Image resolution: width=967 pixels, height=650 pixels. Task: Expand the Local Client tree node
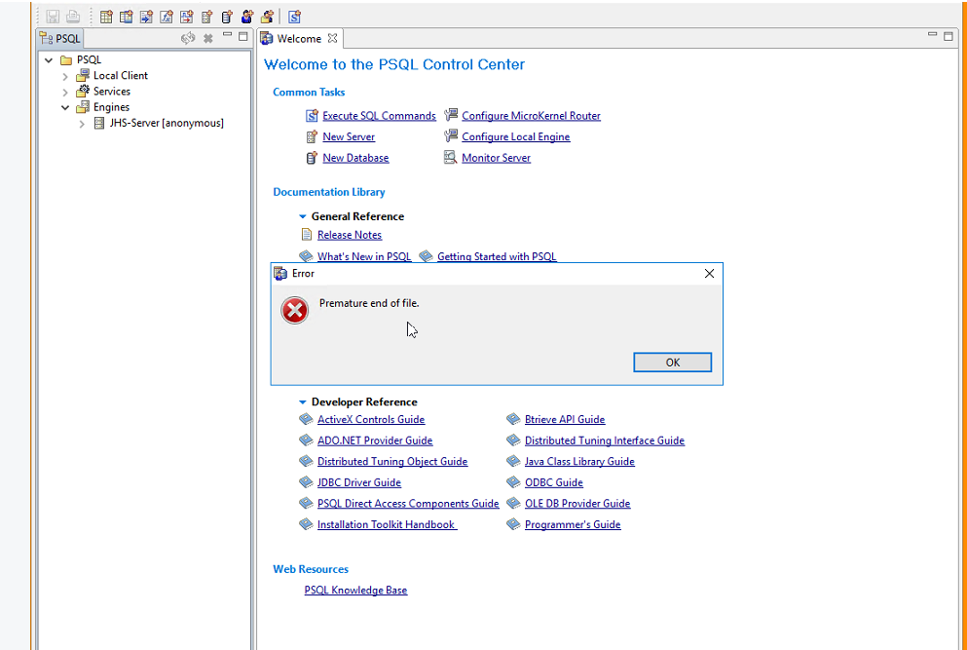click(x=64, y=76)
